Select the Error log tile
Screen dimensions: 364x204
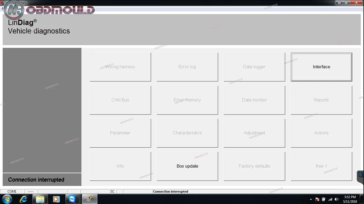(187, 67)
